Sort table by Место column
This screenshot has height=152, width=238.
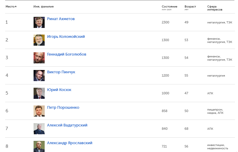10,7
